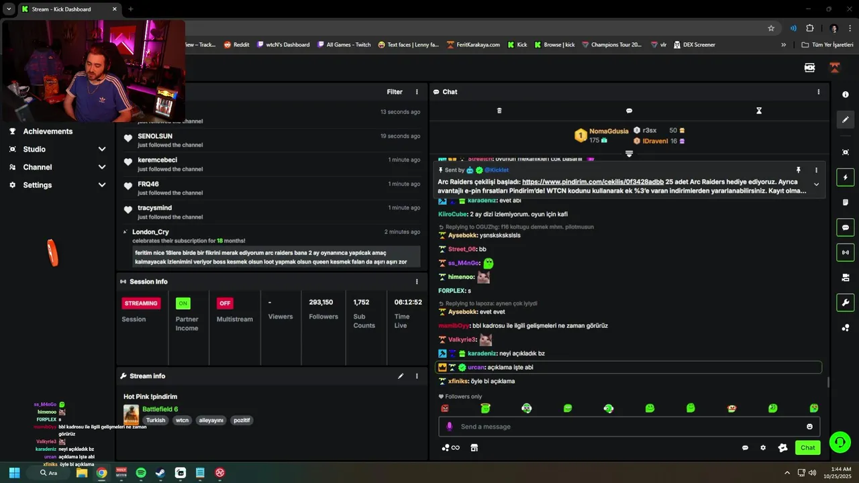
Task: Open Windows Start menu
Action: tap(14, 473)
